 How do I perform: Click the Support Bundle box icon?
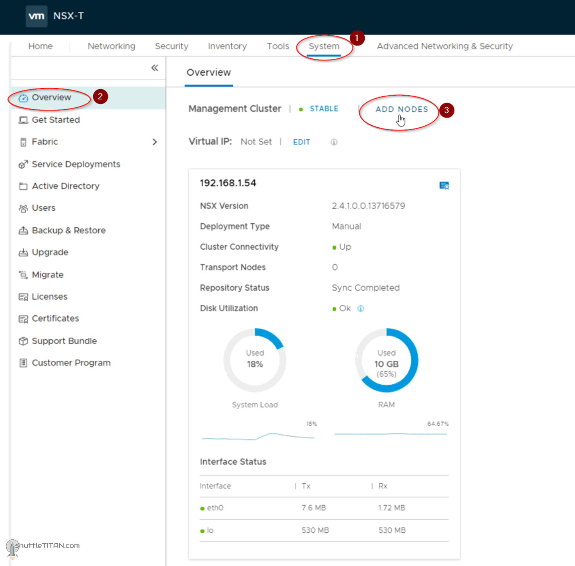click(x=24, y=341)
